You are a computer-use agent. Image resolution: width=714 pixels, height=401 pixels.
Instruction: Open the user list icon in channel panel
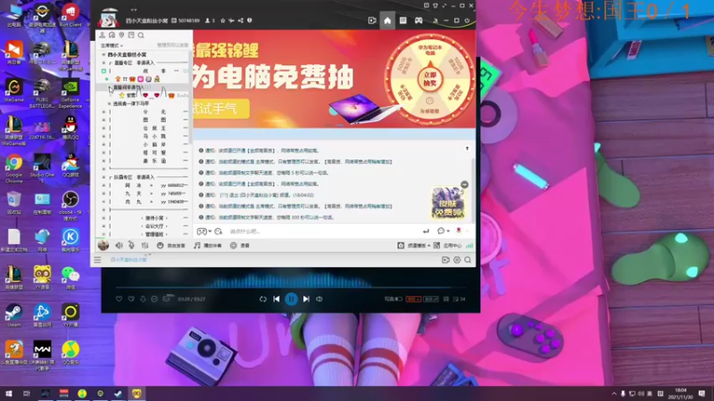103,35
